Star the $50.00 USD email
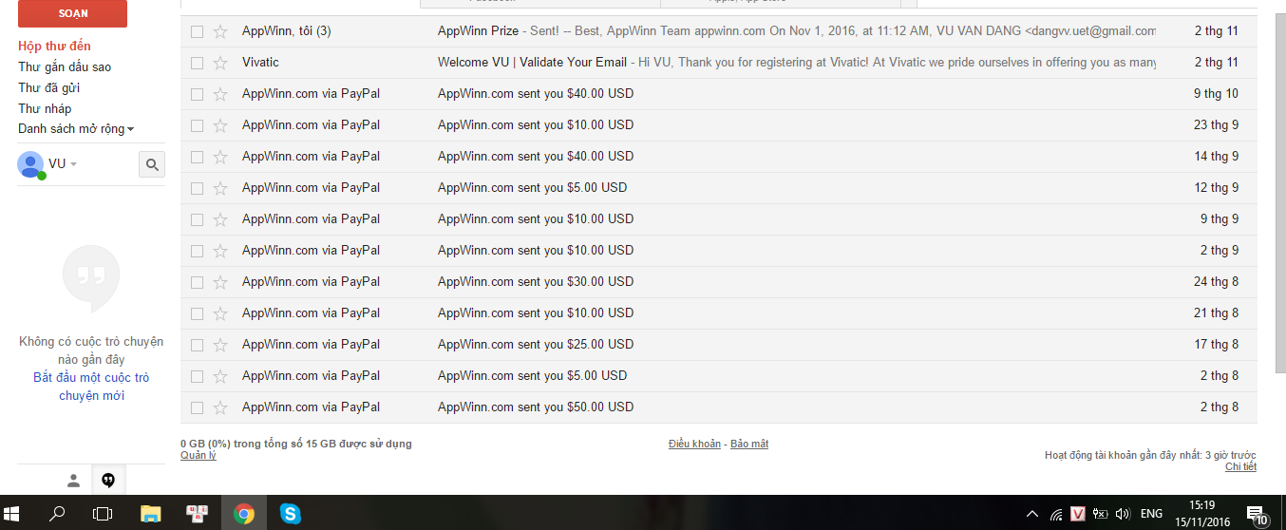 (x=220, y=407)
